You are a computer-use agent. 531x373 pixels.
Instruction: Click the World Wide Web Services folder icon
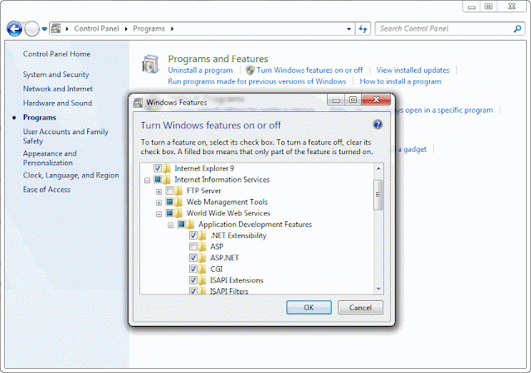click(179, 213)
